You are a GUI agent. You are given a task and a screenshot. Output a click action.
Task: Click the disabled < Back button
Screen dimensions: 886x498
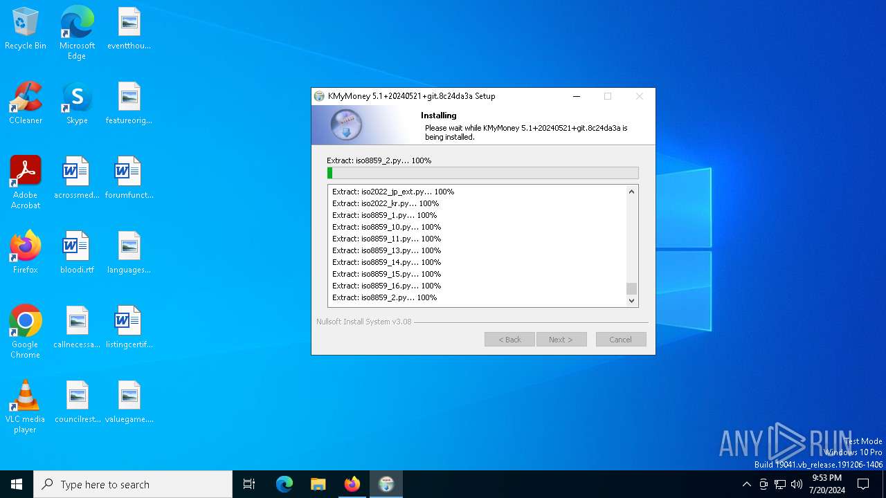[x=509, y=340]
